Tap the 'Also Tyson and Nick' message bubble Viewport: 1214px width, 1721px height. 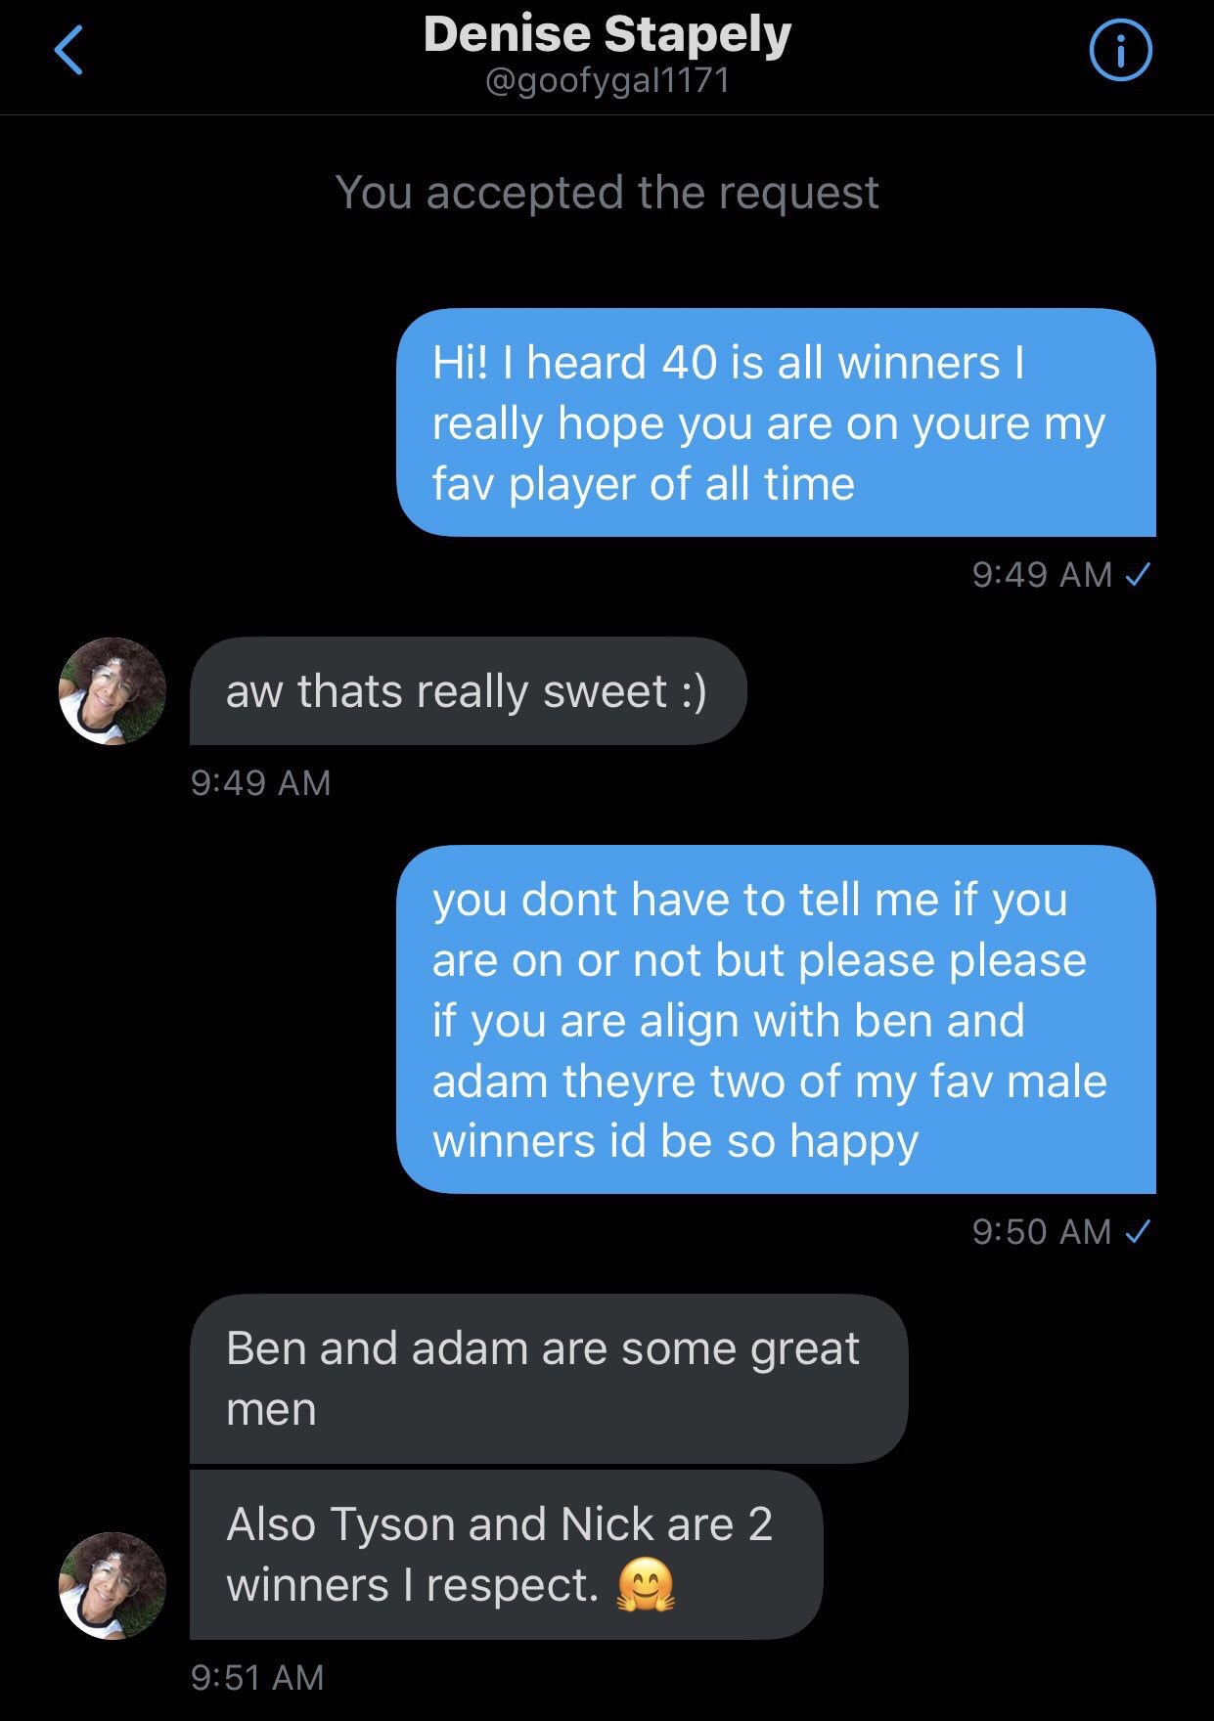tap(506, 1555)
